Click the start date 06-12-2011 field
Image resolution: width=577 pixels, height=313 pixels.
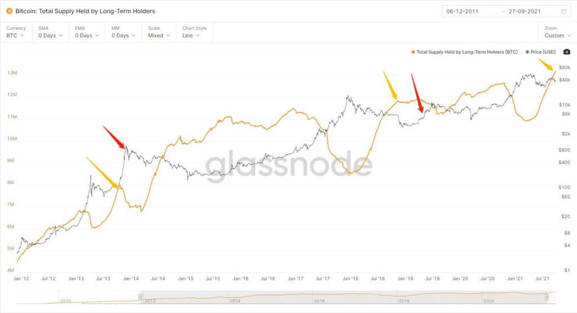point(463,11)
